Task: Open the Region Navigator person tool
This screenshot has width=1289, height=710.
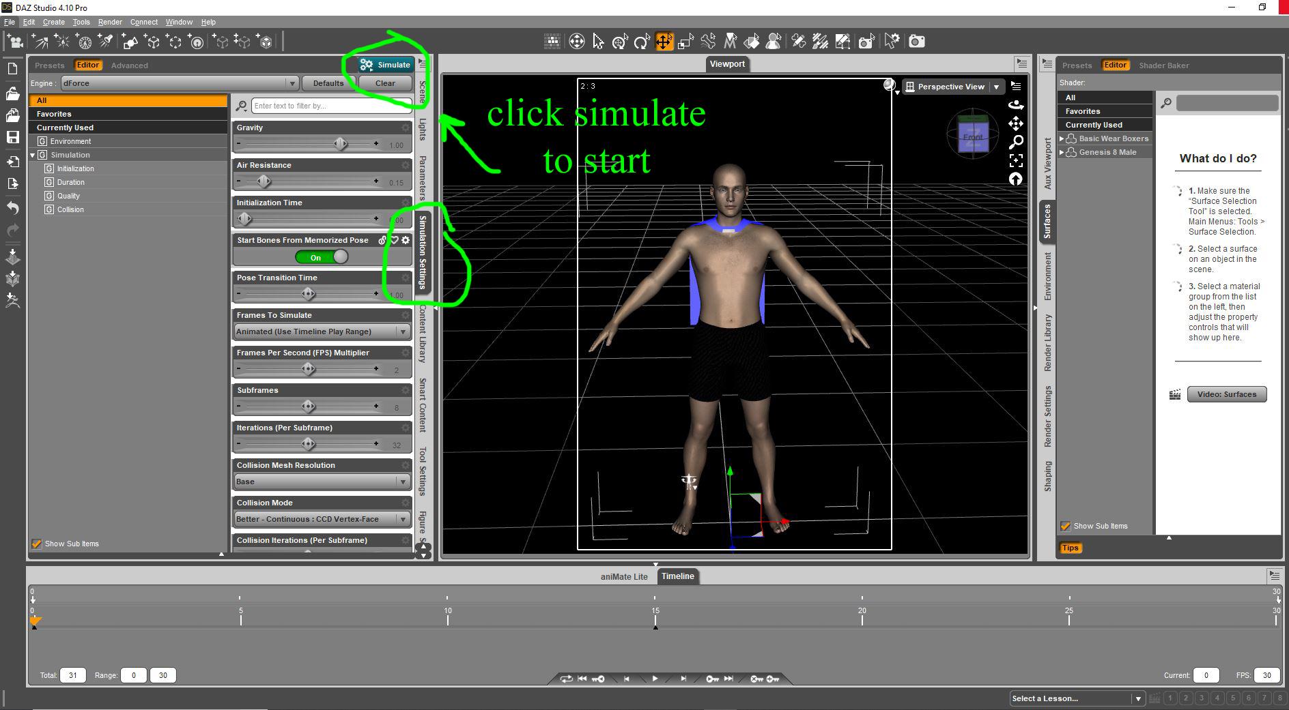Action: click(x=774, y=42)
